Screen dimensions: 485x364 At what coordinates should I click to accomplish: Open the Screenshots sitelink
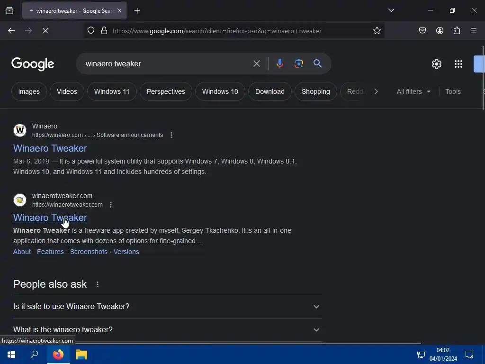[x=89, y=252]
